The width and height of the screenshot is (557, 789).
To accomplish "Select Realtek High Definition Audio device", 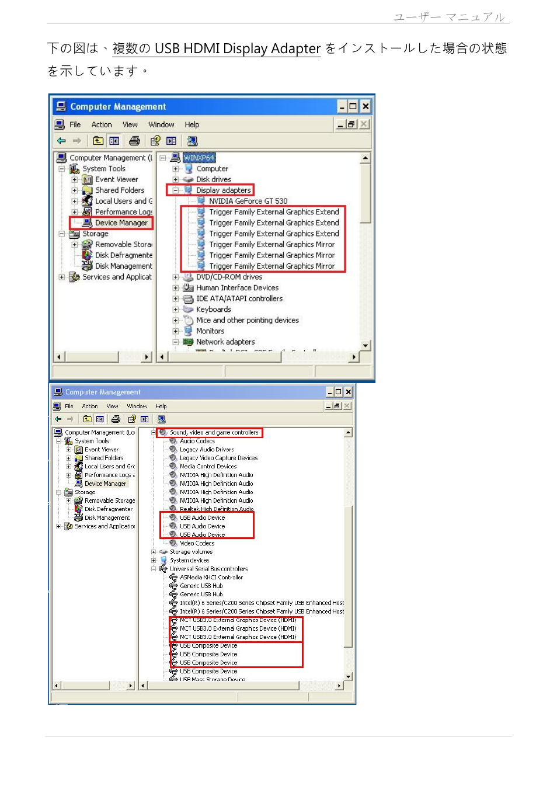I will click(217, 509).
